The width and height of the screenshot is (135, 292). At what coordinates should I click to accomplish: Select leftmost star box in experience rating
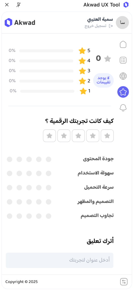coord(49,136)
